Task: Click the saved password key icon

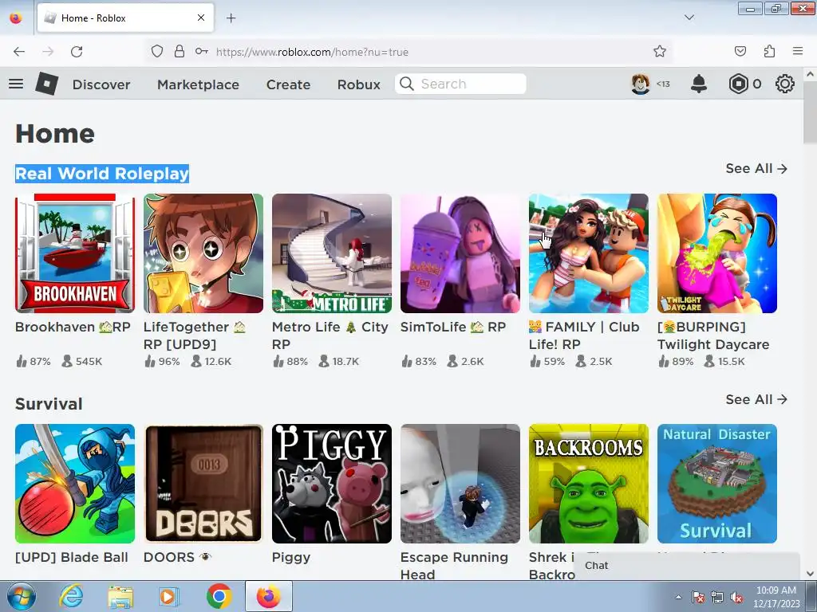Action: [x=202, y=52]
